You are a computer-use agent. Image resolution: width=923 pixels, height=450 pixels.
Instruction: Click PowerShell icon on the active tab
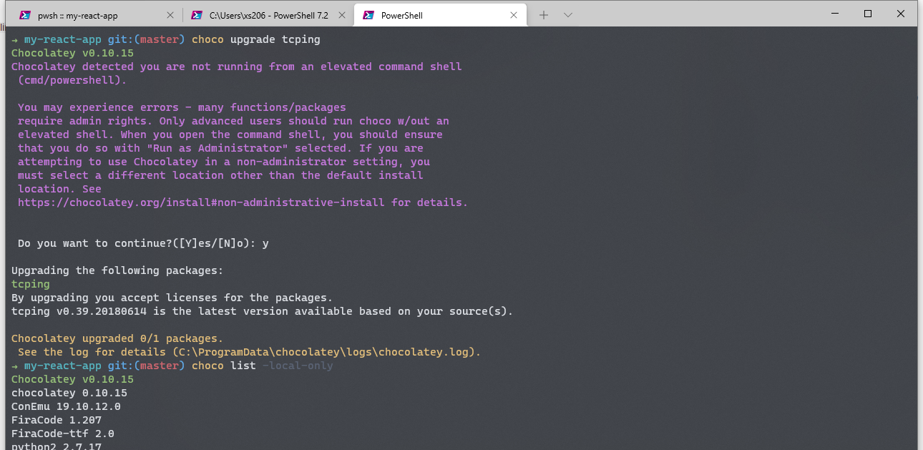point(369,15)
